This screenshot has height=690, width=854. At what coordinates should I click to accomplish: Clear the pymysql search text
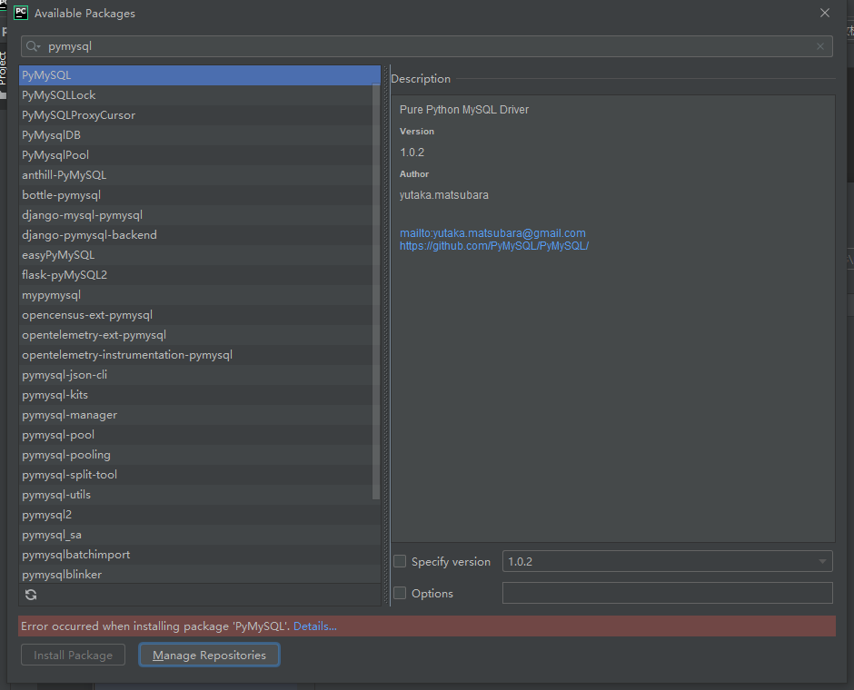pos(820,46)
